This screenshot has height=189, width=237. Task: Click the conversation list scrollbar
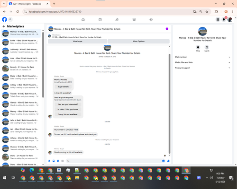(x=43, y=65)
